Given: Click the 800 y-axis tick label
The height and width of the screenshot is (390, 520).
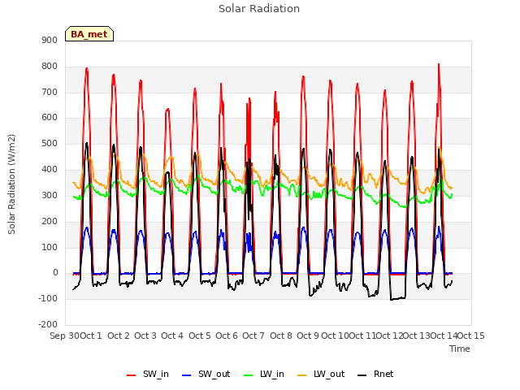Looking at the screenshot, I should point(50,66).
